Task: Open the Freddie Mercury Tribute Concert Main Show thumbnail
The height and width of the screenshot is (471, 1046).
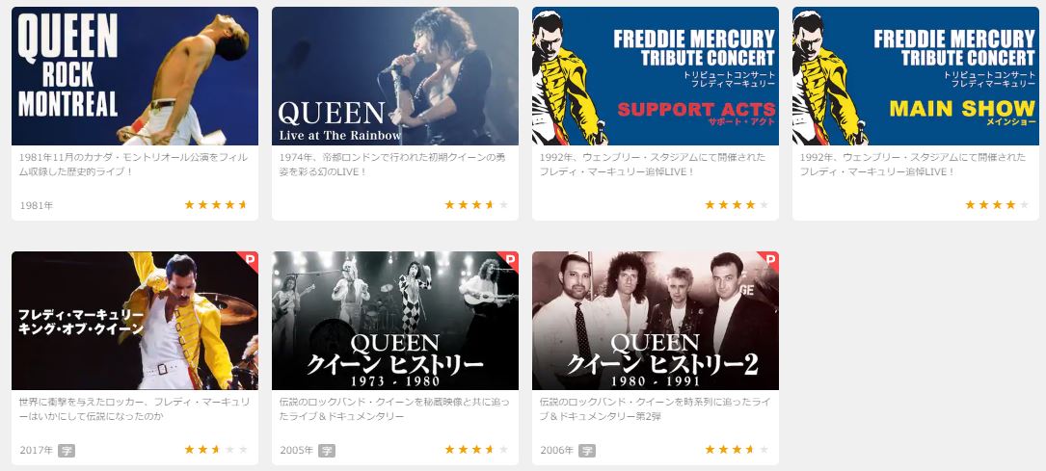Action: (x=915, y=76)
